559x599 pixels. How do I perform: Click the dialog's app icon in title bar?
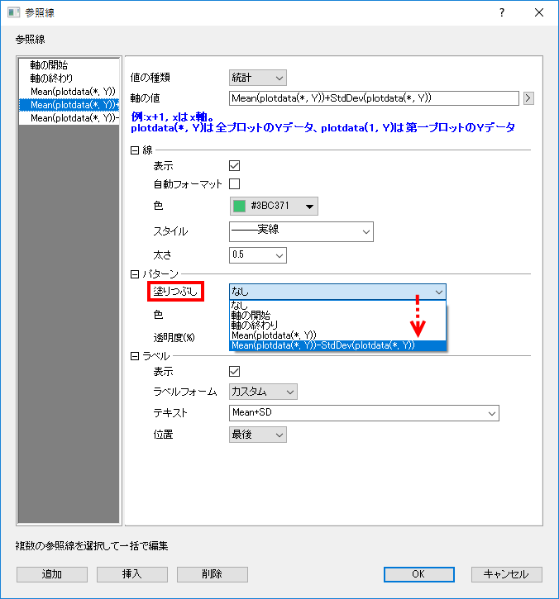[x=14, y=12]
